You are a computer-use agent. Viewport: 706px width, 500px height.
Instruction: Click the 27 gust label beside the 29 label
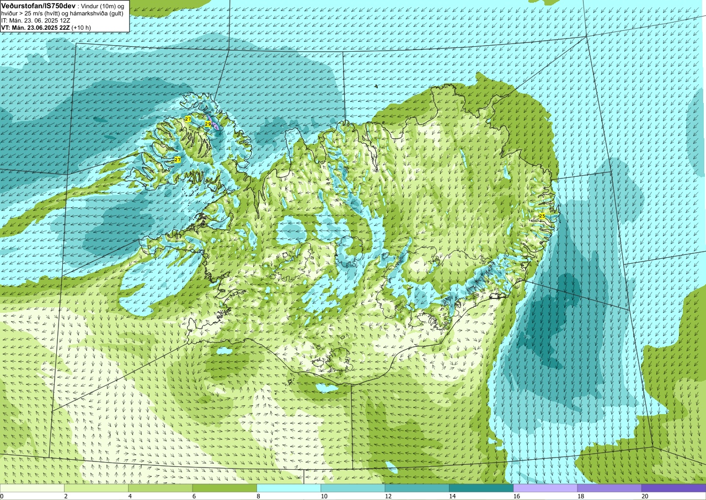click(188, 119)
